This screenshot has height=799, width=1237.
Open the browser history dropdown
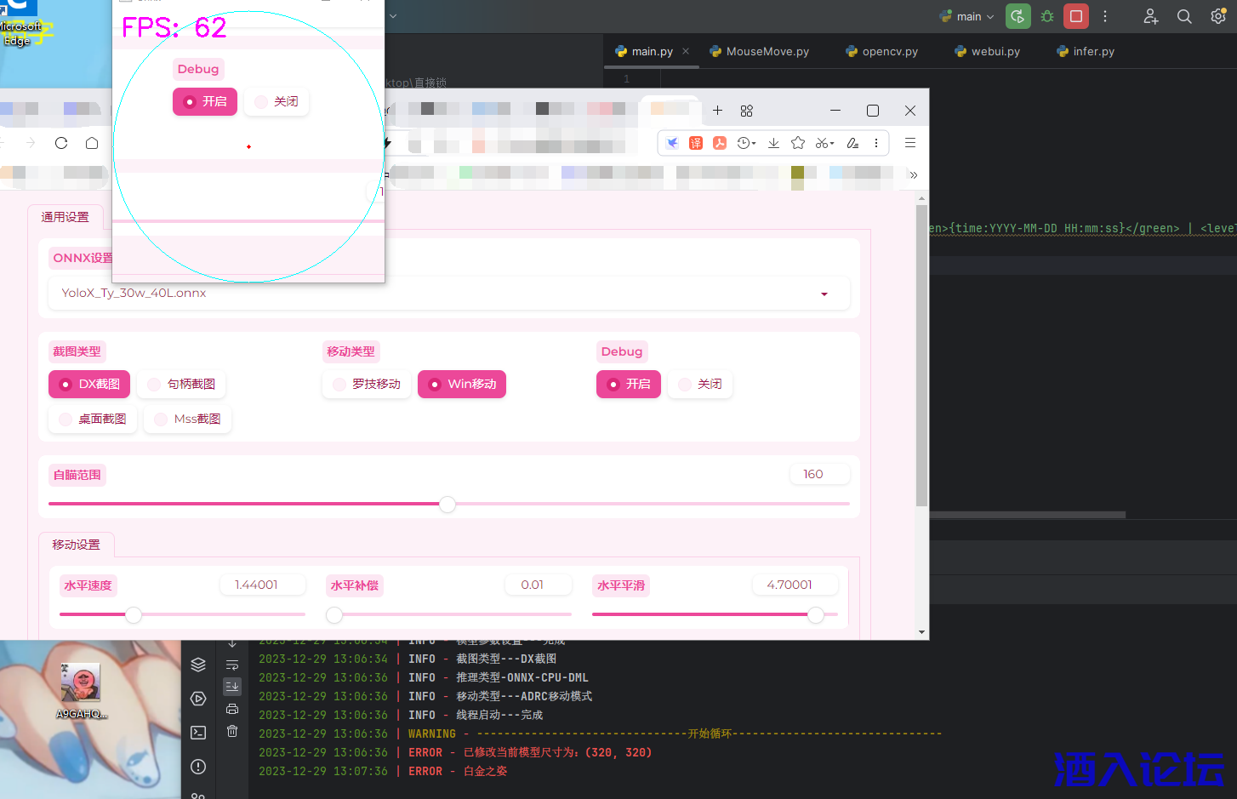tap(747, 143)
